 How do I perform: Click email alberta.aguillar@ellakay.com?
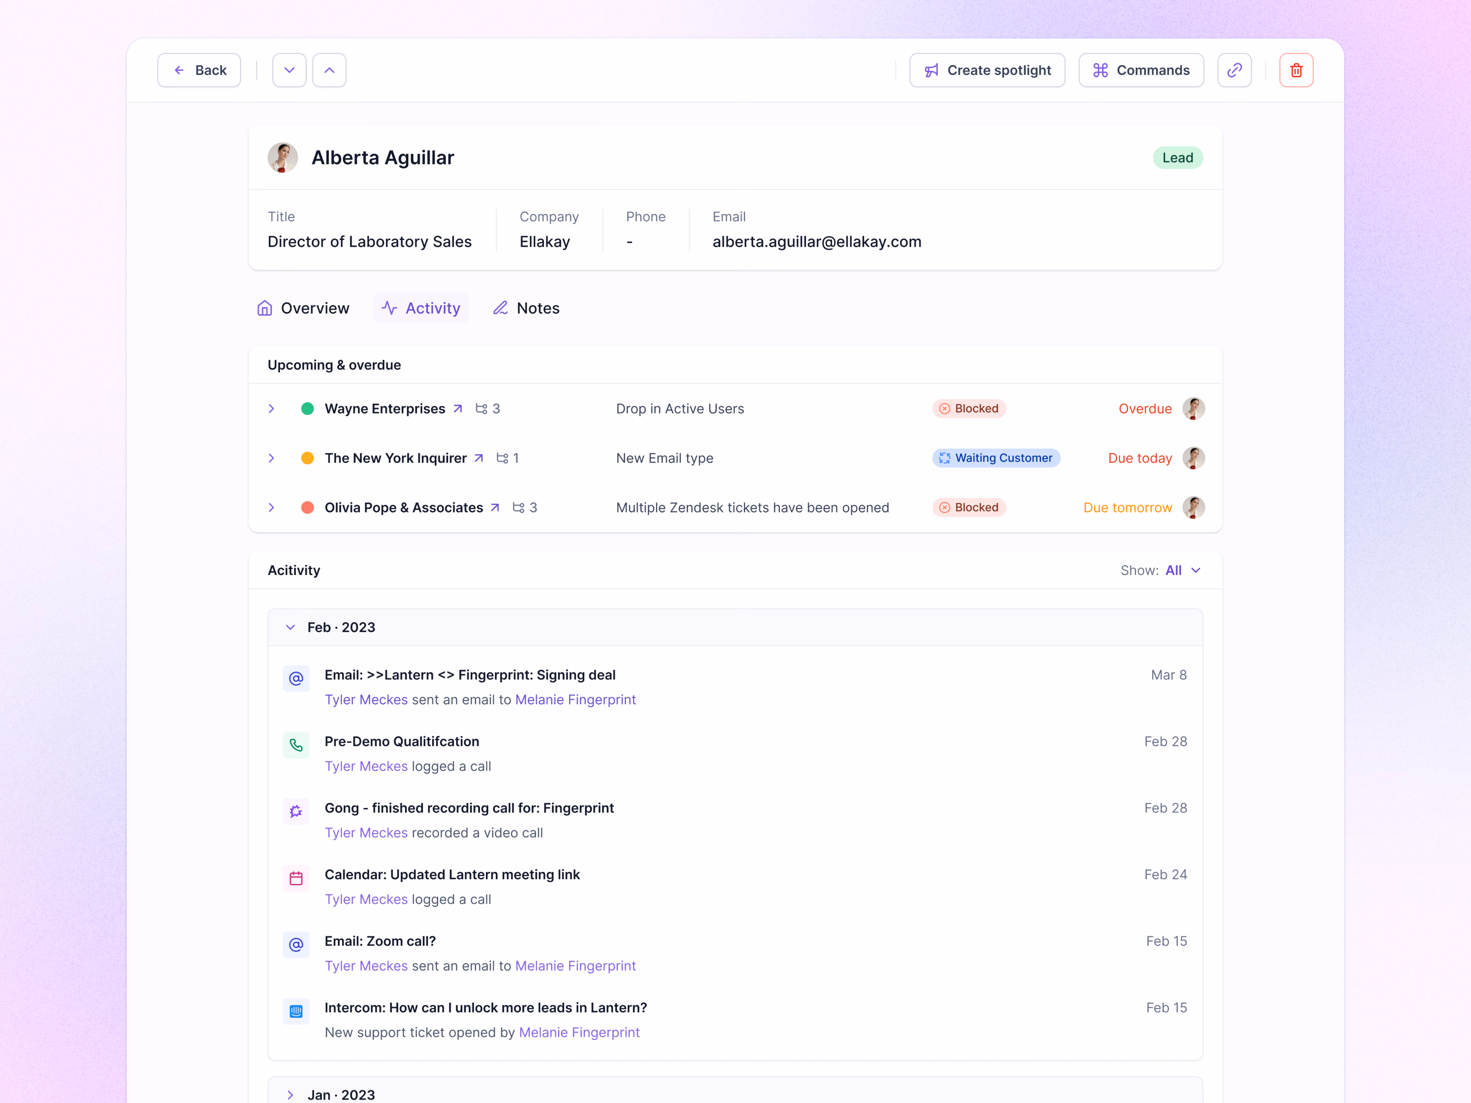click(x=817, y=242)
